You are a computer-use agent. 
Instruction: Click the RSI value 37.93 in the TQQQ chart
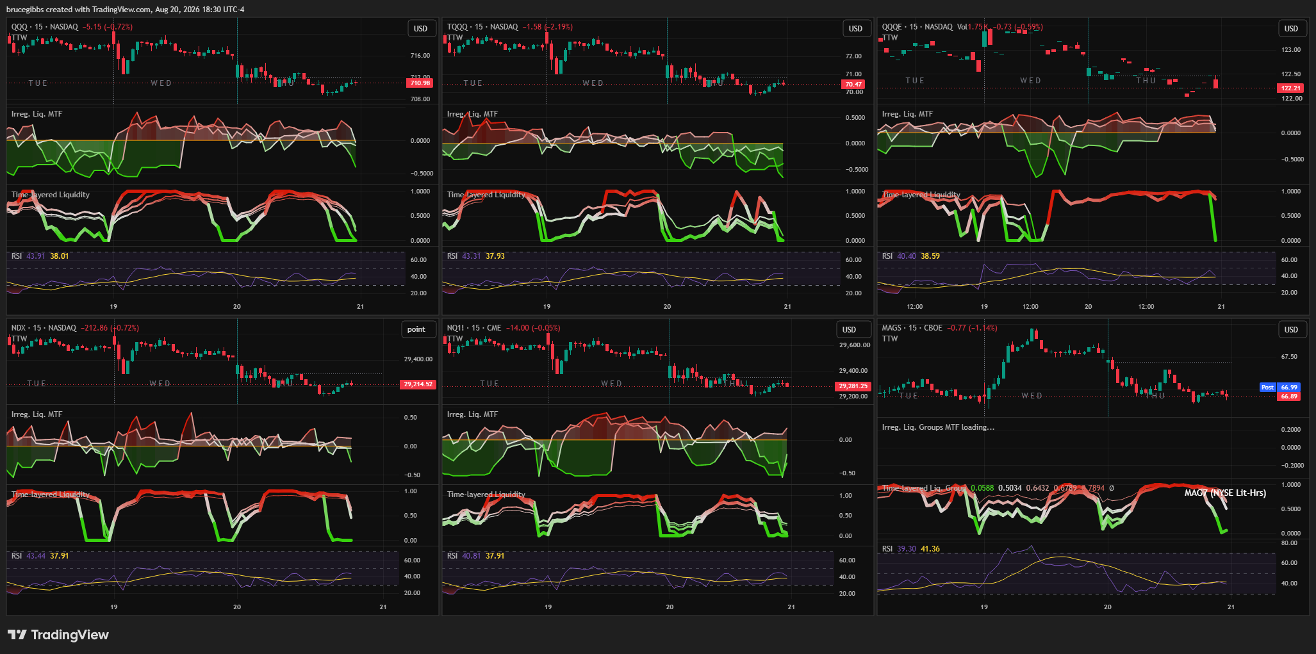[495, 256]
